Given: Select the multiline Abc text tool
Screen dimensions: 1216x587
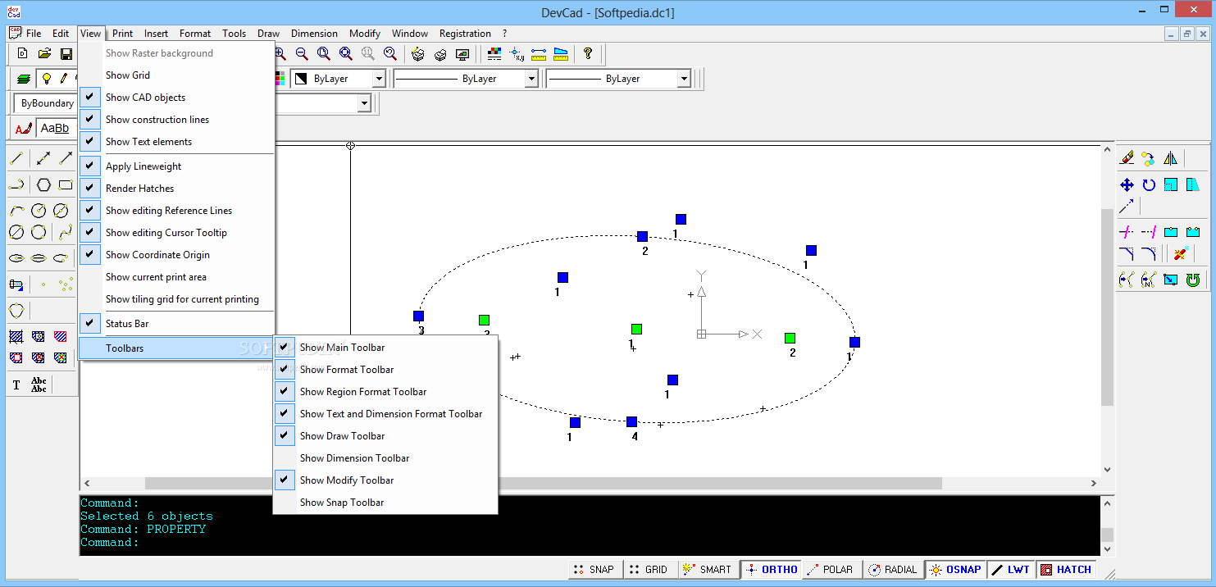Looking at the screenshot, I should pos(39,385).
